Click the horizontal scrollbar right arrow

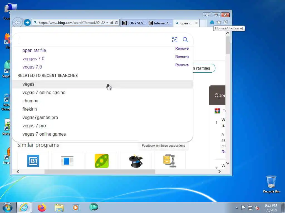coord(219,171)
